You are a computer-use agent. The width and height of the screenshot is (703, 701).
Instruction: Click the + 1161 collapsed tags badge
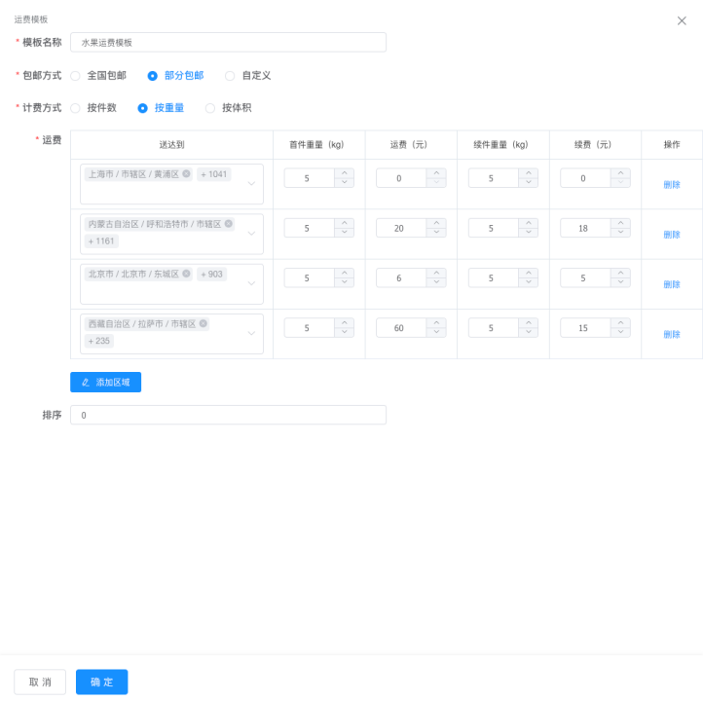coord(101,241)
